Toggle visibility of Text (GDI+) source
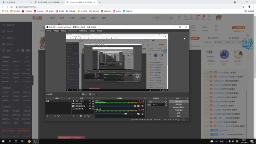Screen dimensions: 256x144 90,101
